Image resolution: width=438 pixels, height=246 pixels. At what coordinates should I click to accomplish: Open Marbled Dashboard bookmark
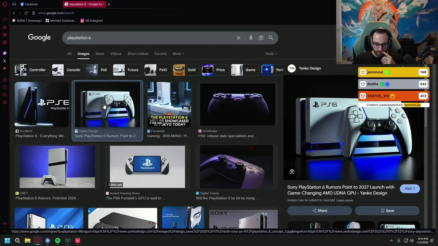61,20
